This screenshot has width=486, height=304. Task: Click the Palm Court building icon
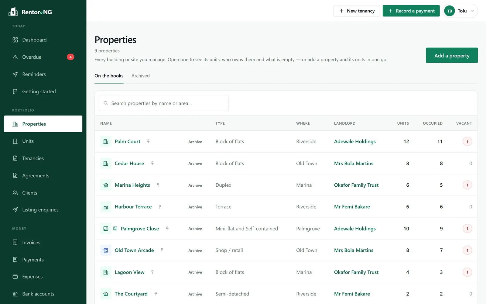(x=106, y=141)
